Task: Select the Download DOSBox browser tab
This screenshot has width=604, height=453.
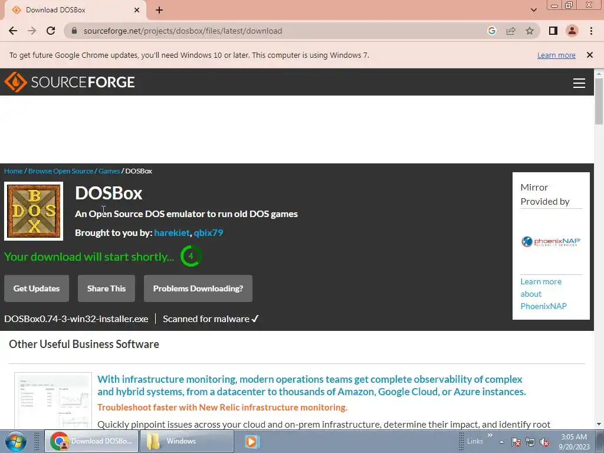Action: tap(75, 10)
